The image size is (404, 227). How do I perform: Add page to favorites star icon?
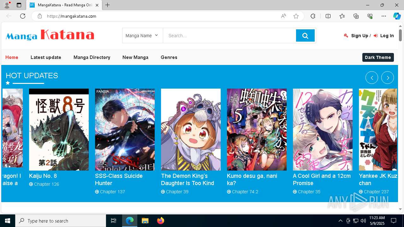pyautogui.click(x=296, y=16)
